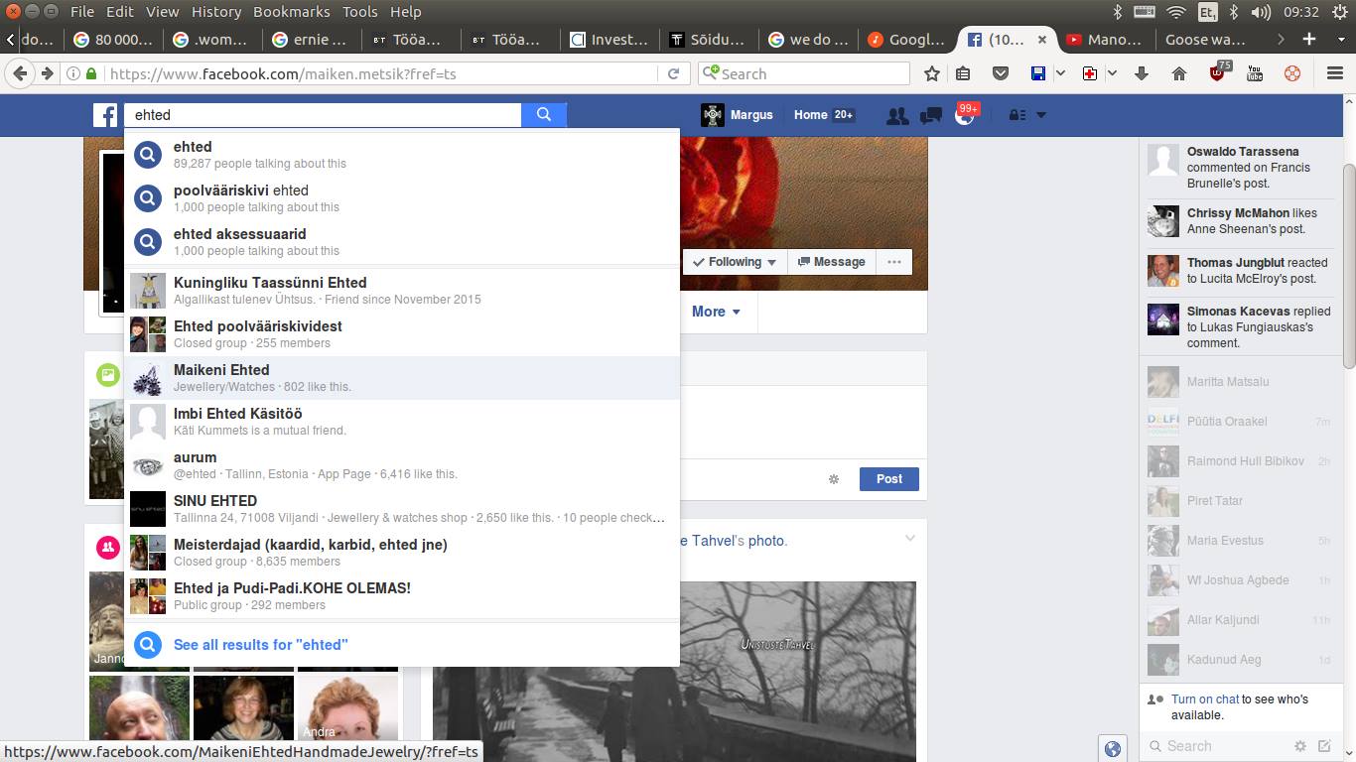Open Facebook messages icon
The width and height of the screenshot is (1356, 762).
[931, 115]
